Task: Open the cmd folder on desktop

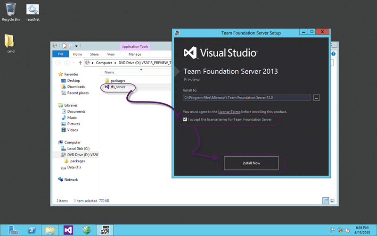Action: (x=9, y=43)
